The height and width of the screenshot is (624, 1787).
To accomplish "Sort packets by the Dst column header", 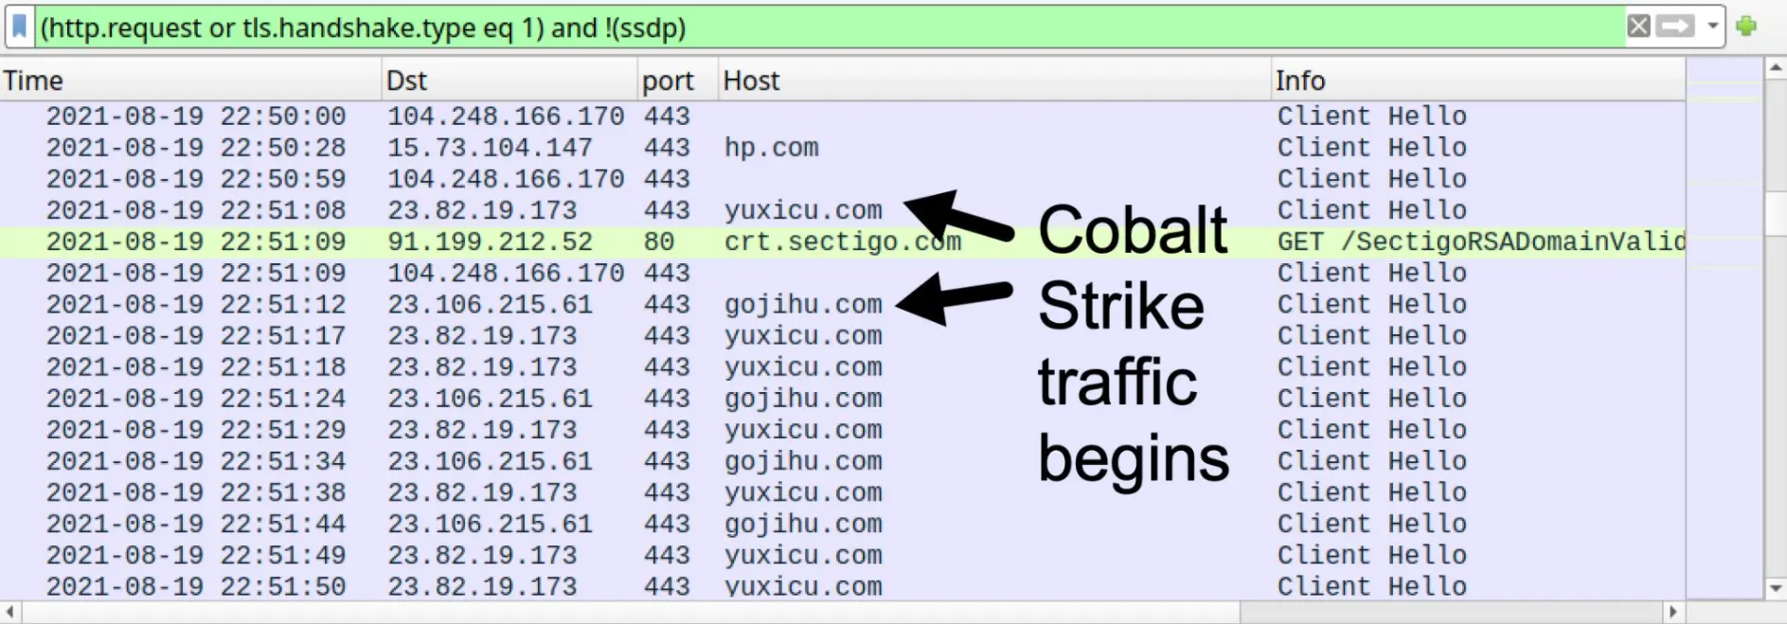I will click(x=509, y=80).
